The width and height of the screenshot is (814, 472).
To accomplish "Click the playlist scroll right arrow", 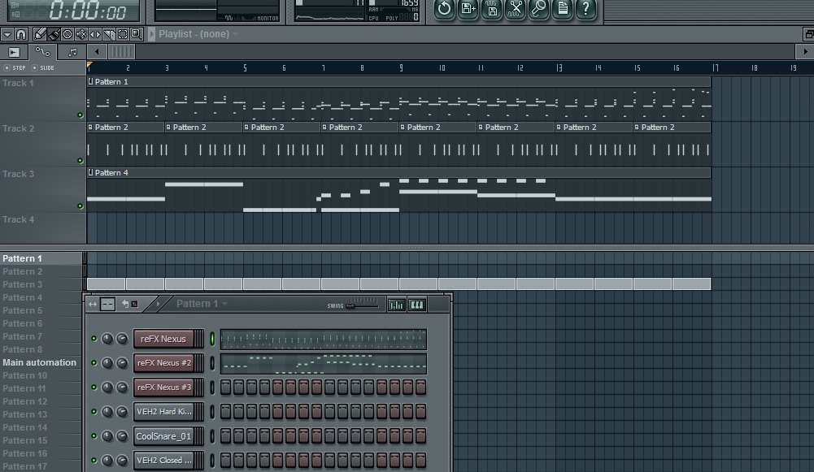I will click(805, 52).
